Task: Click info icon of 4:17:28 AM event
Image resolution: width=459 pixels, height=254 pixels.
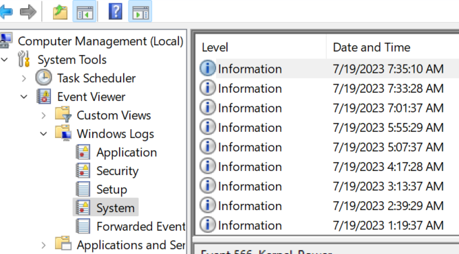Action: click(208, 166)
